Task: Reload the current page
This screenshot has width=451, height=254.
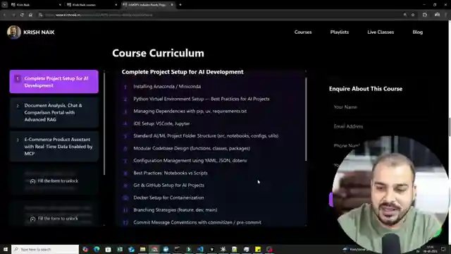Action: pyautogui.click(x=22, y=15)
